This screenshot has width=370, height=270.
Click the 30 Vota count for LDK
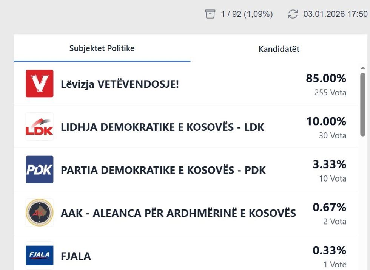pos(332,135)
